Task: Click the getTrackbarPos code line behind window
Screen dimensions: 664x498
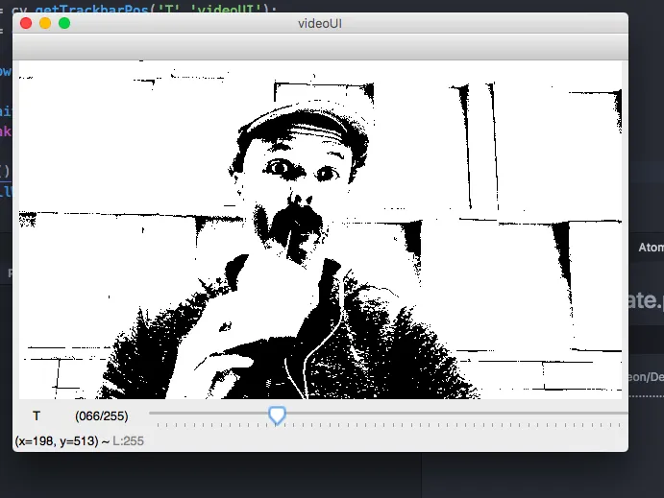Action: pos(144,9)
